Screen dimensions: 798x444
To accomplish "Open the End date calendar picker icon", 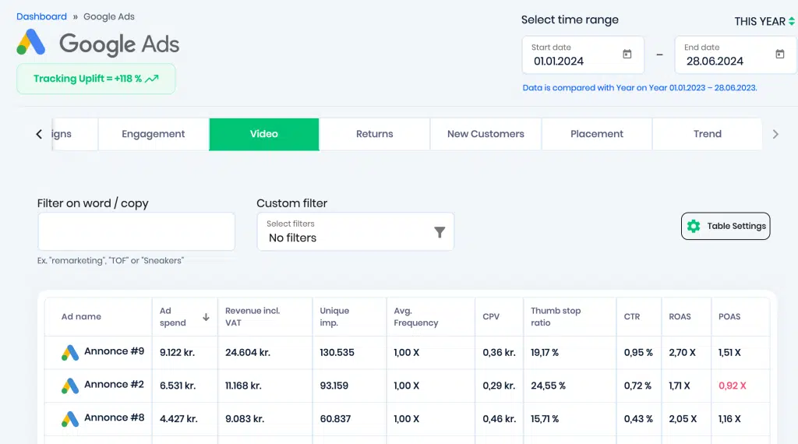I will click(x=779, y=54).
